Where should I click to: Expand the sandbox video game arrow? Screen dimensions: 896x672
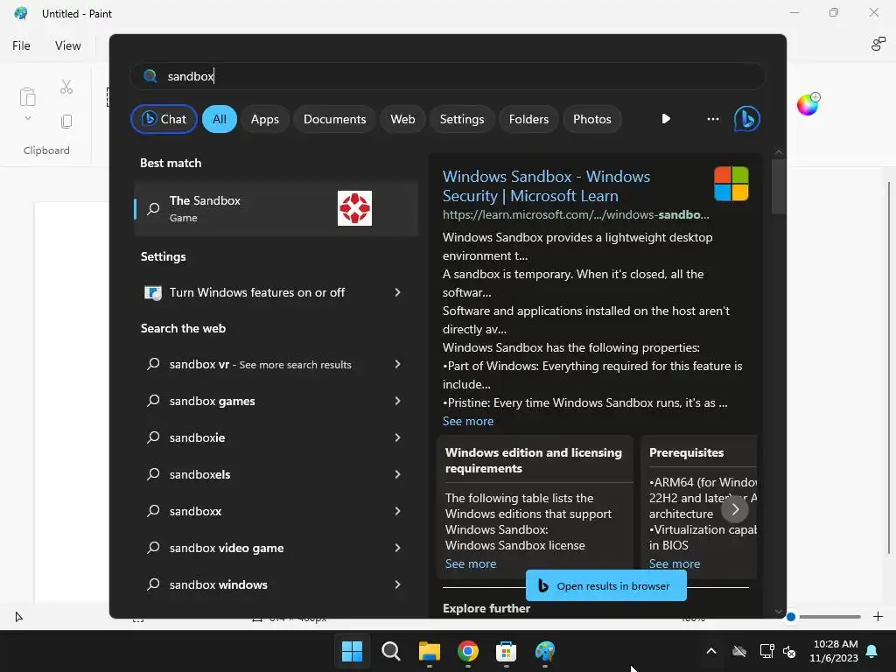pos(398,548)
